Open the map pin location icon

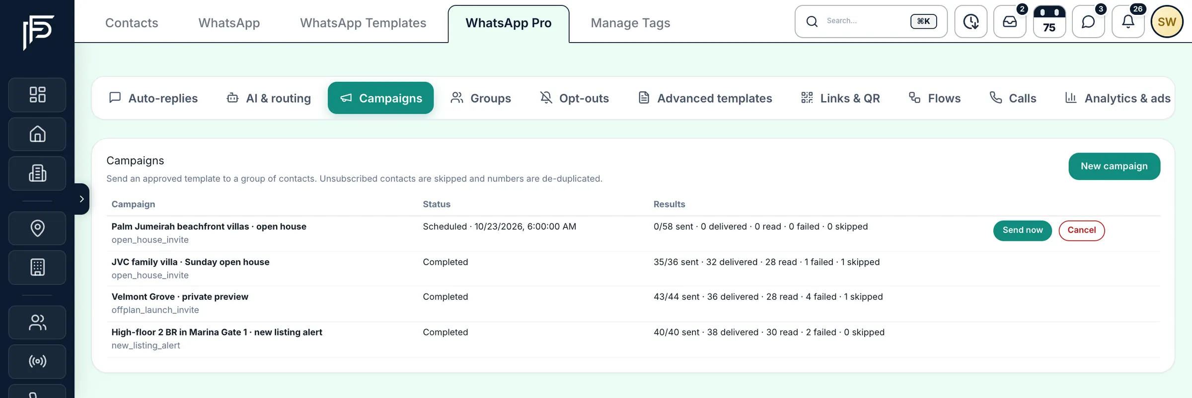pyautogui.click(x=37, y=228)
